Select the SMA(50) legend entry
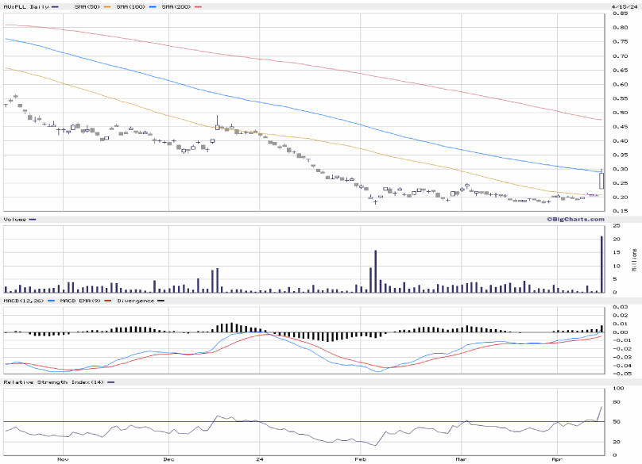This screenshot has width=642, height=464. (87, 6)
